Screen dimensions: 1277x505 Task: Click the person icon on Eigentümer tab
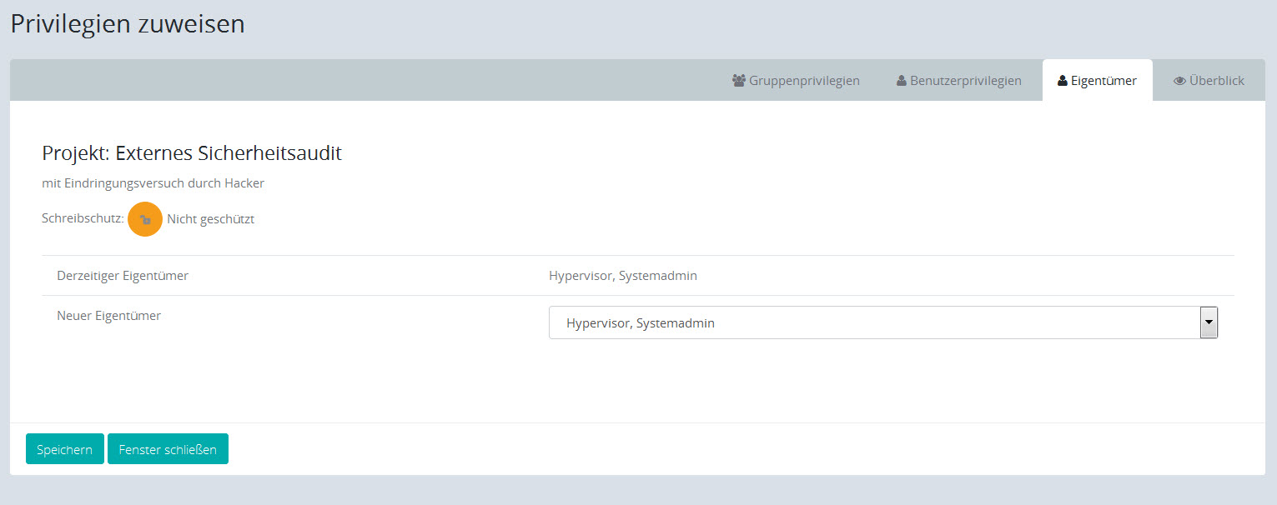coord(1062,81)
